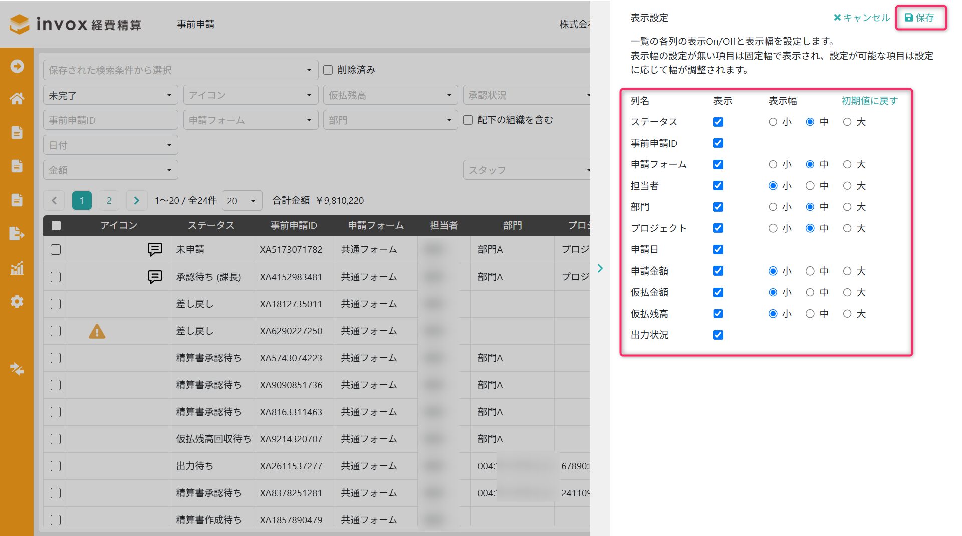Go to page 2 of results

pos(109,201)
